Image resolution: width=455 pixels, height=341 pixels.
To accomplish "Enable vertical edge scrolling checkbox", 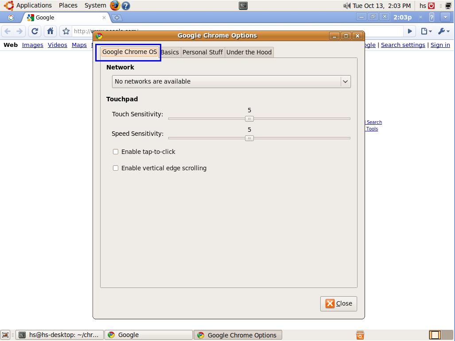I will click(116, 168).
